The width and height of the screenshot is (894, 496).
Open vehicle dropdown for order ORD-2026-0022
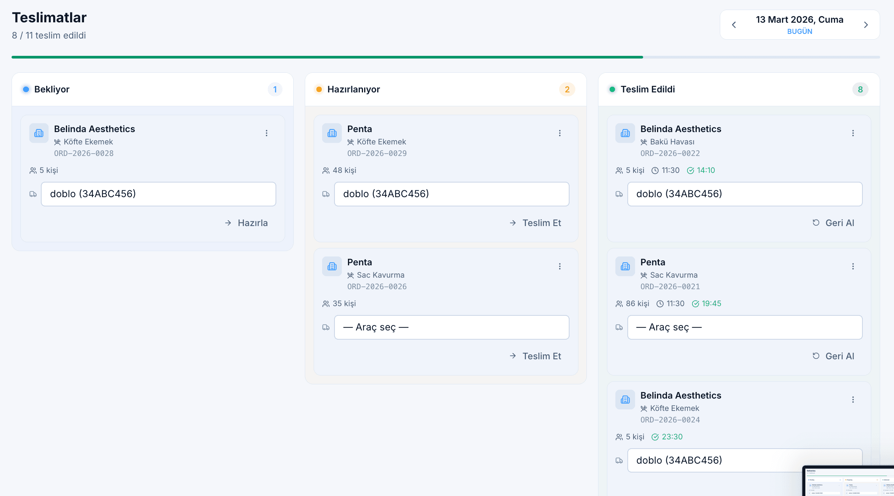[x=744, y=194]
